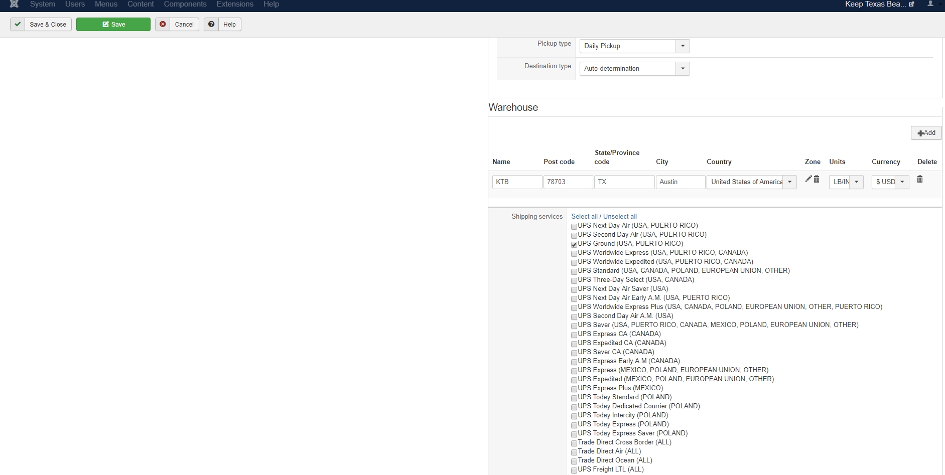
Task: Open the Help menu in top bar
Action: pos(271,4)
